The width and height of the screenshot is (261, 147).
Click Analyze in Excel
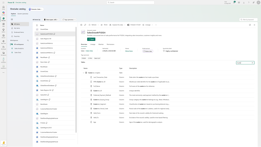click(134, 25)
